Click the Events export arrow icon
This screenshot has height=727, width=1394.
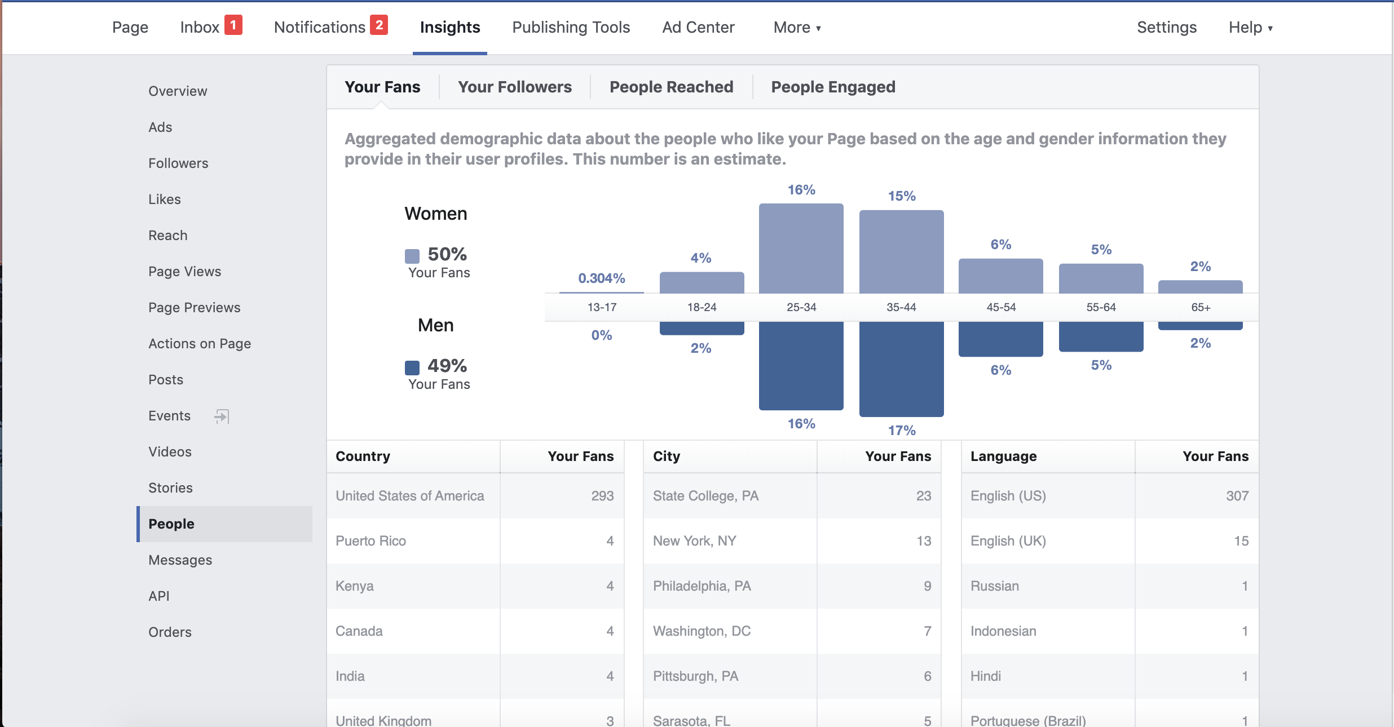pos(222,416)
